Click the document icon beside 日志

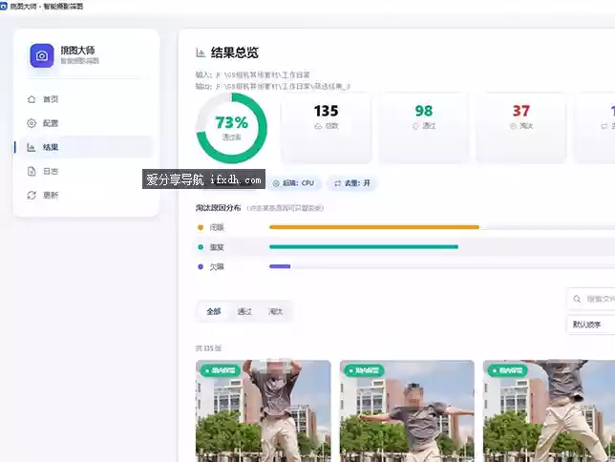(x=32, y=171)
